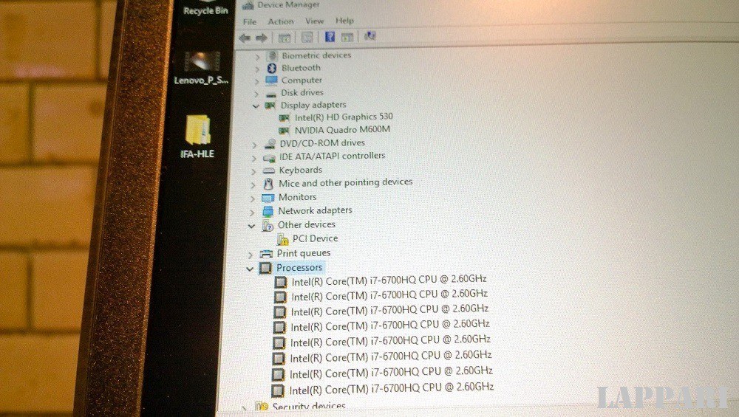Open the File menu
Viewport: 739px width, 417px height.
[250, 21]
